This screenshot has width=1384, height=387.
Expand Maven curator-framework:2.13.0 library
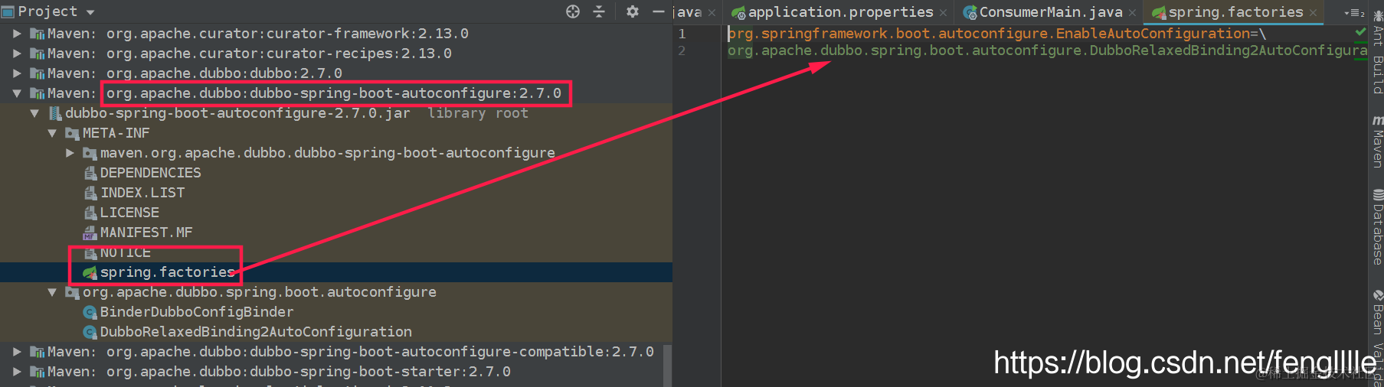coord(17,34)
